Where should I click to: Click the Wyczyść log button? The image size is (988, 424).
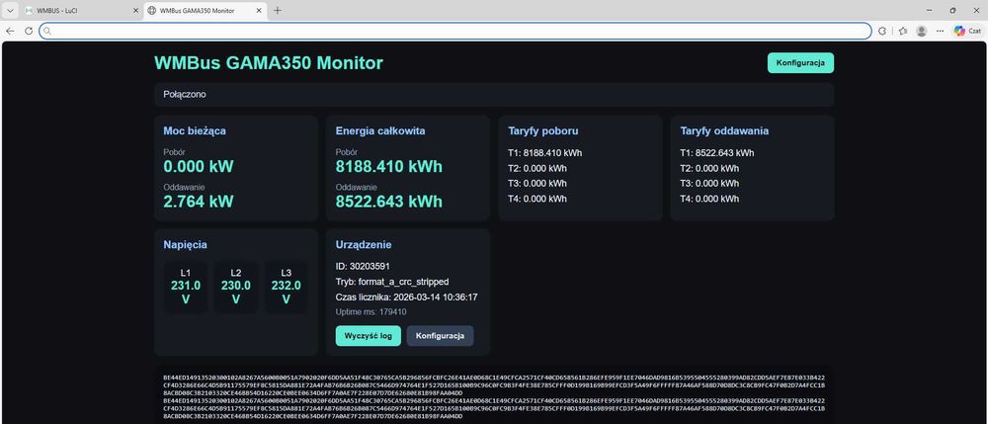(x=368, y=336)
